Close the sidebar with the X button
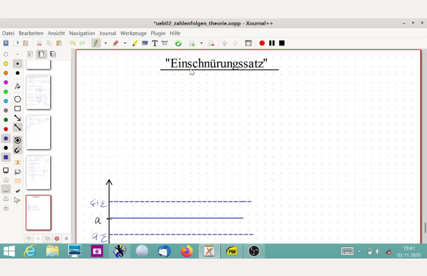This screenshot has width=427, height=276. tap(66, 238)
